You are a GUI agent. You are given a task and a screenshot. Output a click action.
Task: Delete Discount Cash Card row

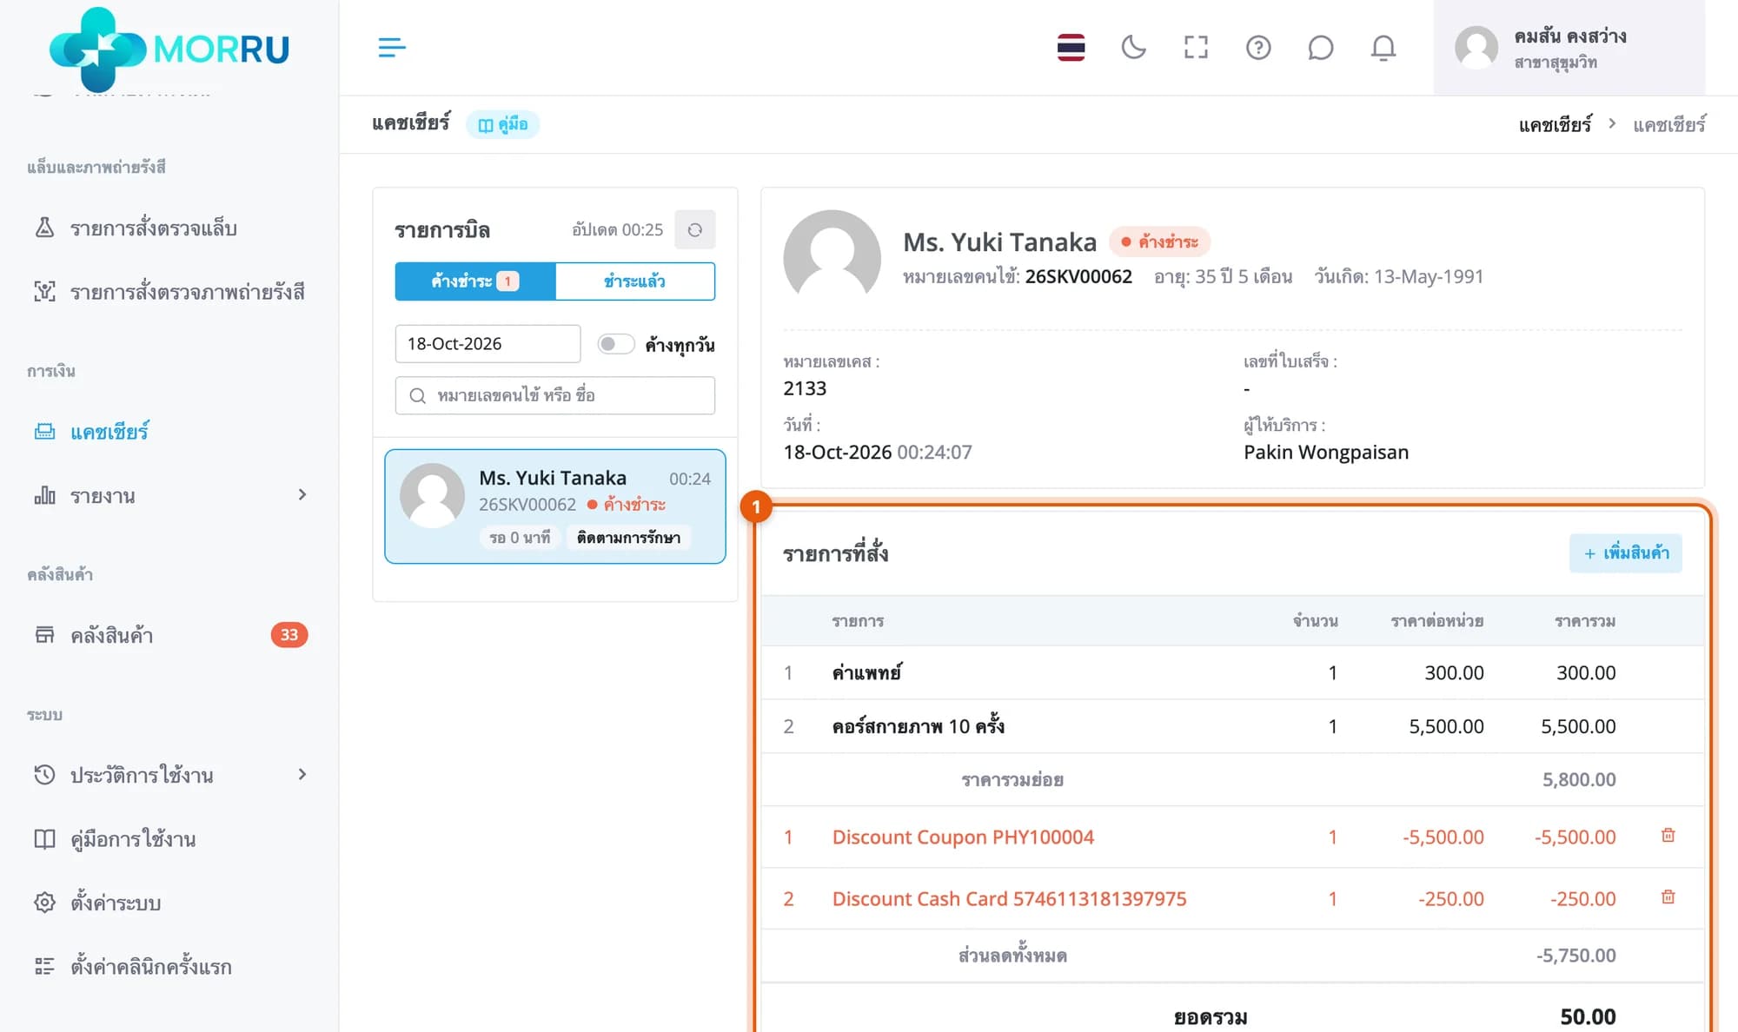click(x=1668, y=897)
